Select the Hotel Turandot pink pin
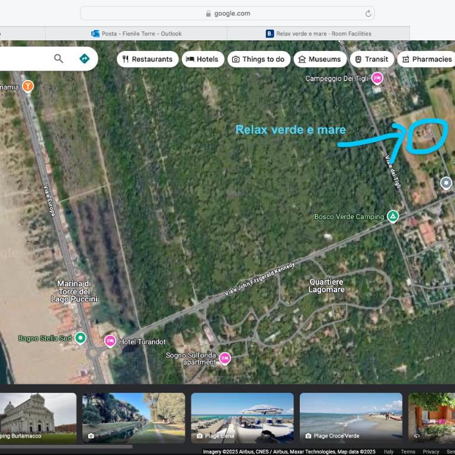The width and height of the screenshot is (455, 455). tap(110, 341)
